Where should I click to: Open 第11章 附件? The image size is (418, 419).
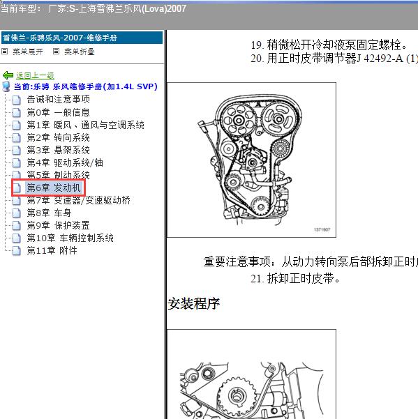52,250
